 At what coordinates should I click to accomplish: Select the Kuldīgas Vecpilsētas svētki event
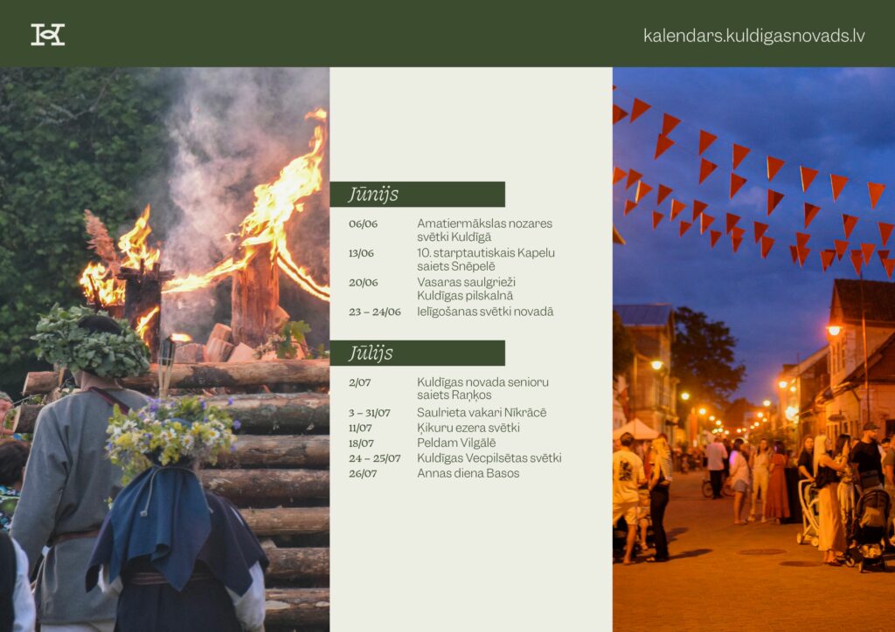(x=489, y=458)
